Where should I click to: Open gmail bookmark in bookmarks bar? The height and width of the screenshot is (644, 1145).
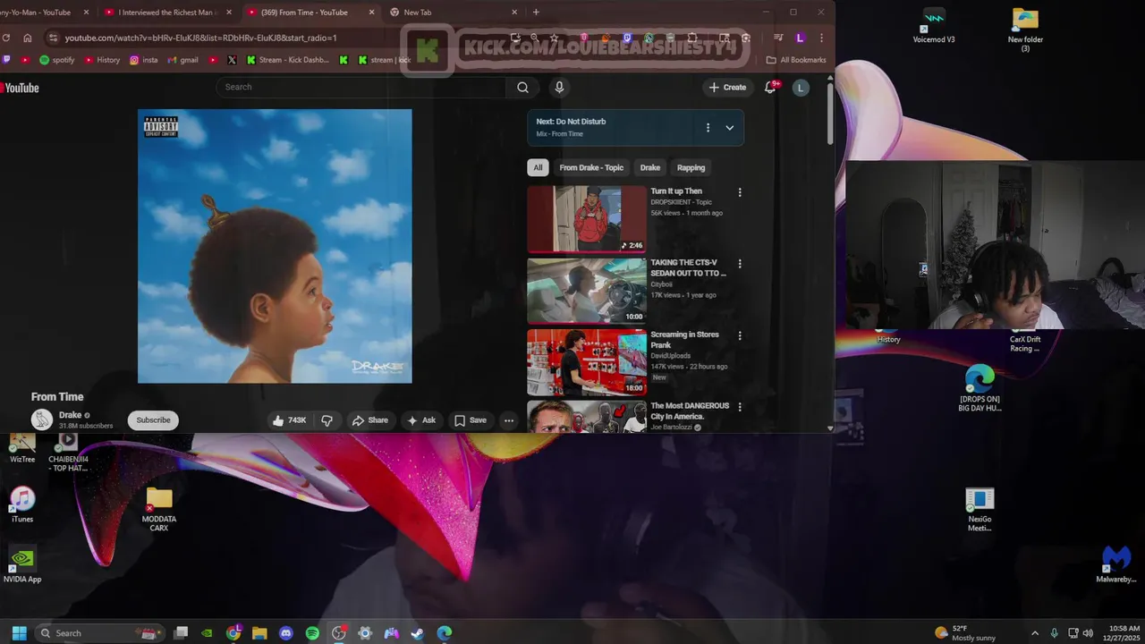click(183, 60)
